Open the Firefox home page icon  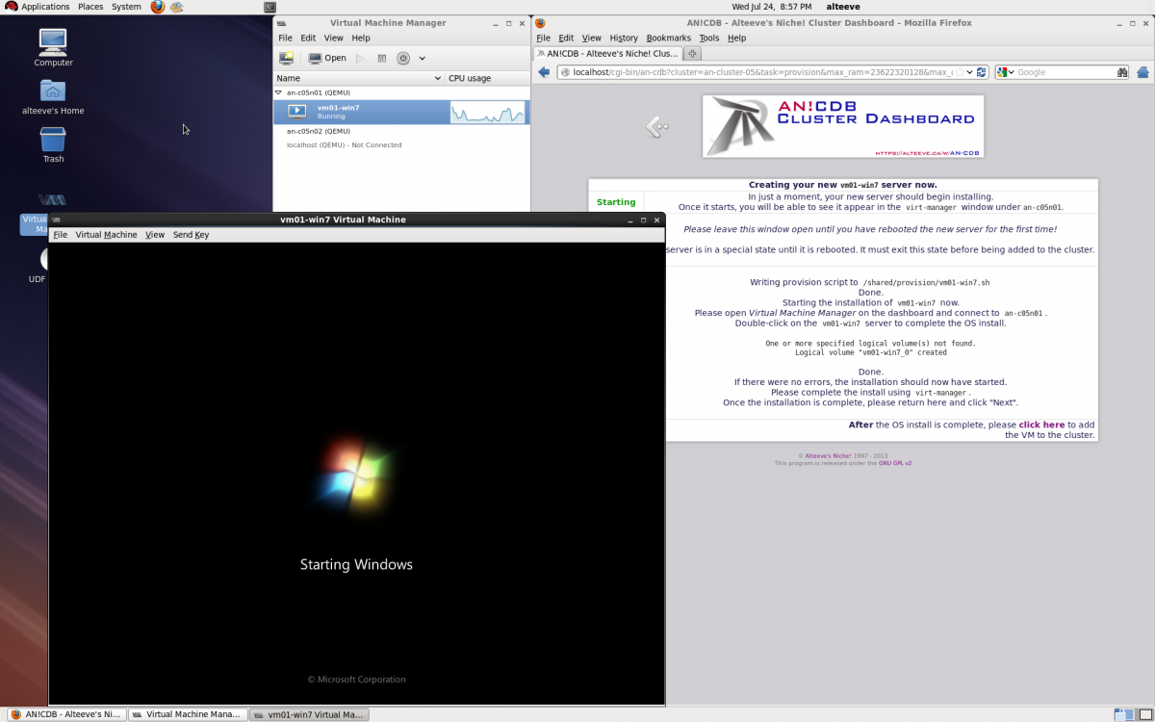(1142, 72)
